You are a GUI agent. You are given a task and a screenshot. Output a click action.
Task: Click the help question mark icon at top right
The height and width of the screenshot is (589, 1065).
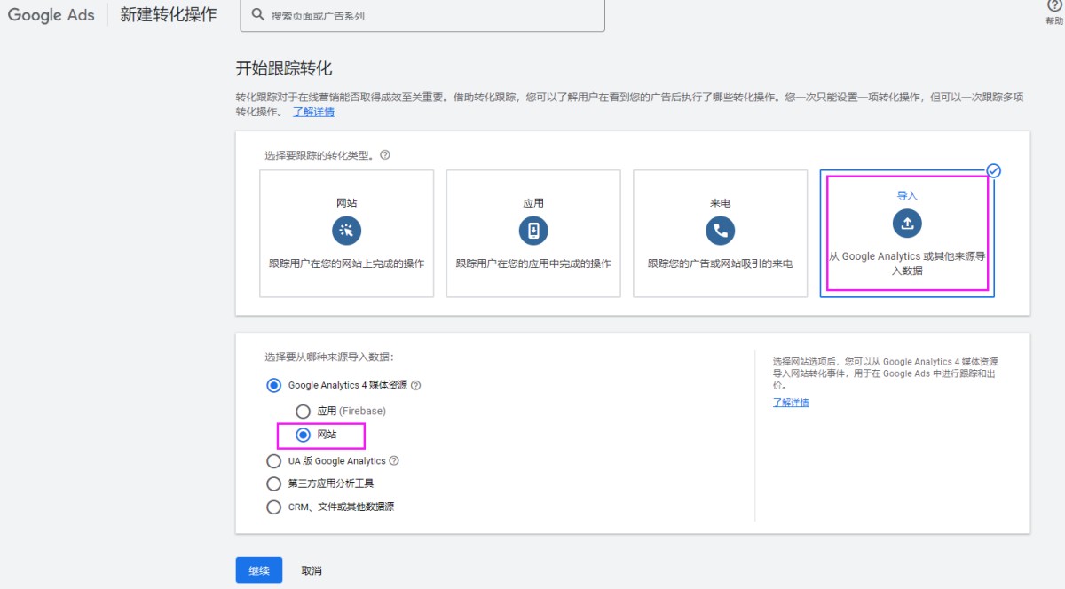1054,6
